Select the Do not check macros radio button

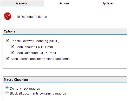click(7, 88)
